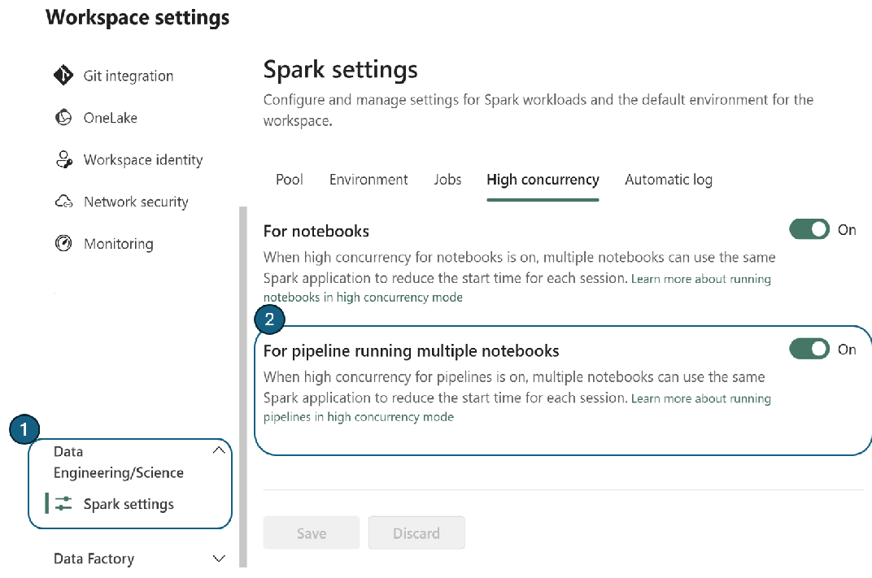Click the OneLake icon in sidebar
The width and height of the screenshot is (872, 578).
pyautogui.click(x=63, y=117)
